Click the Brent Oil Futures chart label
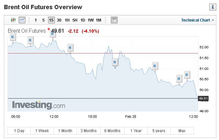 [x=27, y=31]
